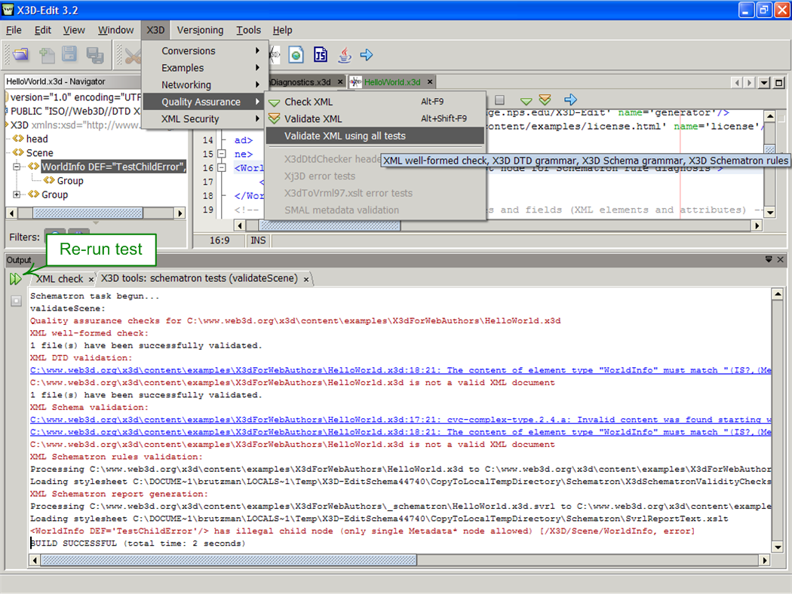Select the Scene node in Navigator
This screenshot has width=792, height=594.
[x=39, y=152]
